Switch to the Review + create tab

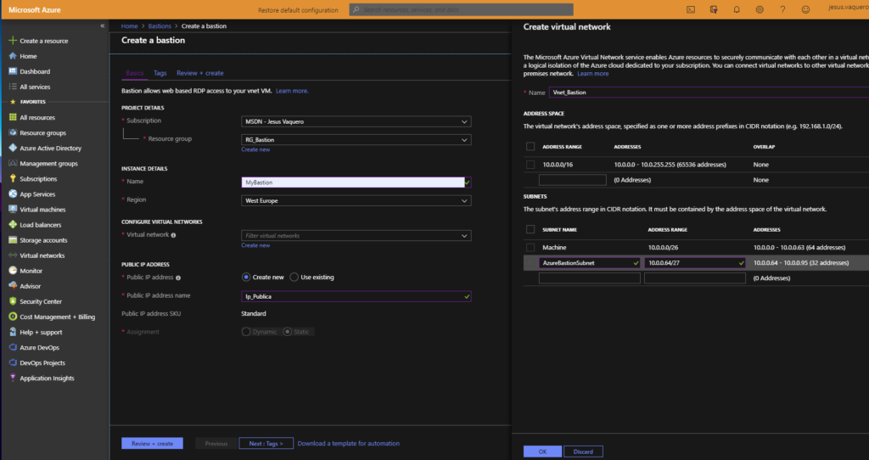point(200,73)
